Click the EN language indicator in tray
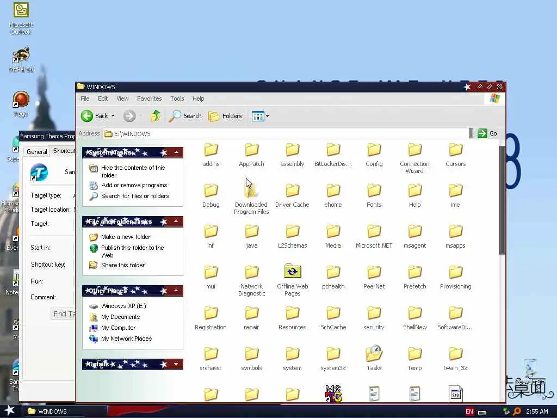This screenshot has height=418, width=557. tap(469, 411)
